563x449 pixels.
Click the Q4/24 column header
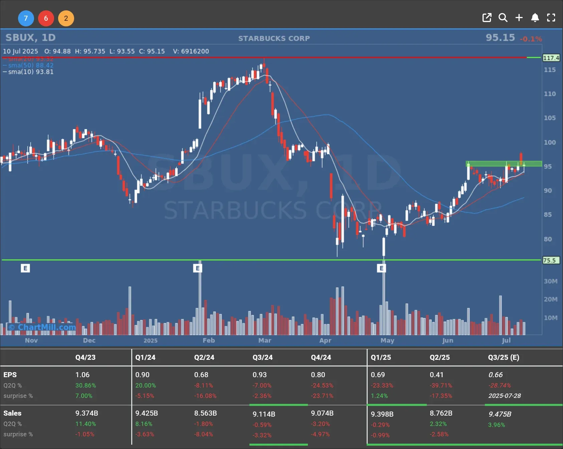(x=321, y=357)
